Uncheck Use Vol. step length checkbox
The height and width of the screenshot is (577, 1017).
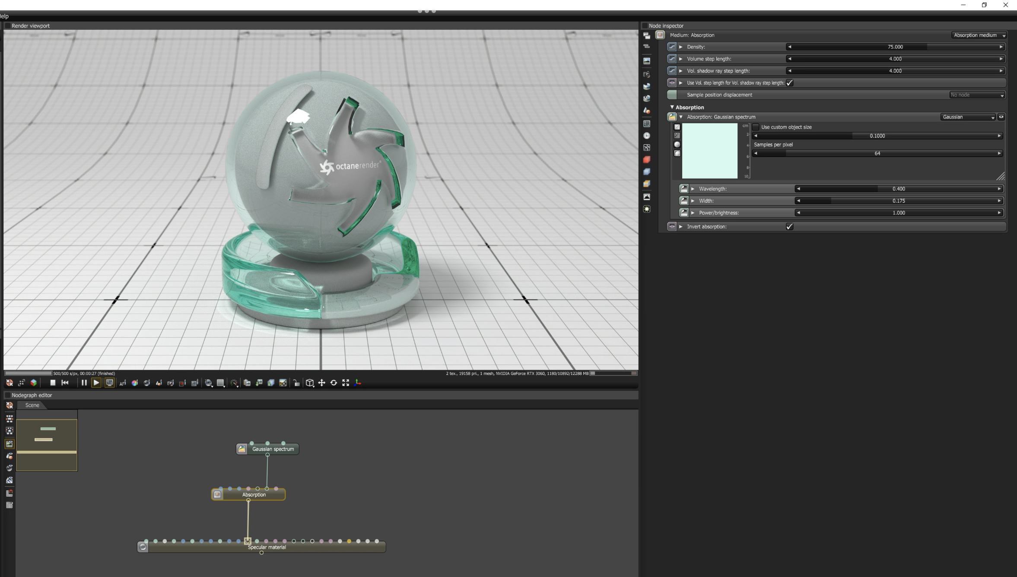point(790,83)
